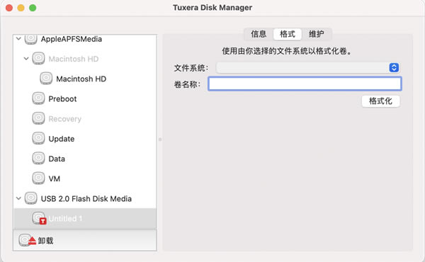Select the AppleAPFSMedia entry
This screenshot has width=425, height=262.
coord(72,39)
